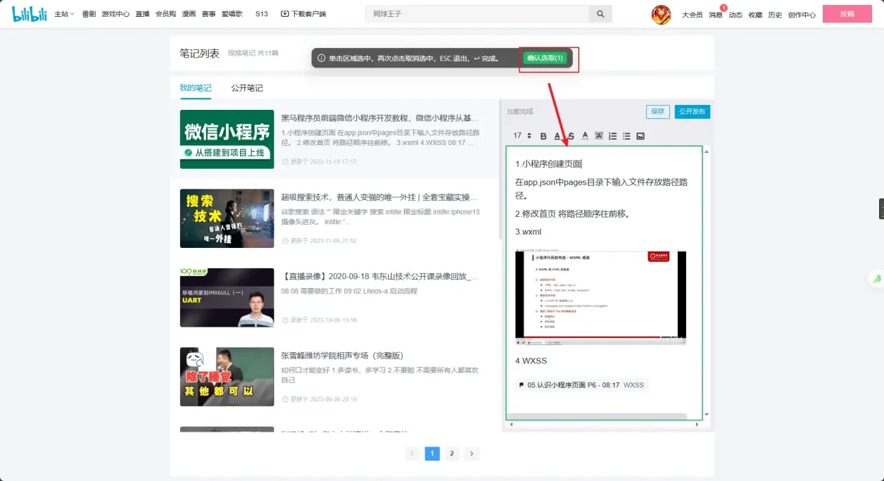The height and width of the screenshot is (481, 884).
Task: Go to previous page with left chevron
Action: [412, 454]
